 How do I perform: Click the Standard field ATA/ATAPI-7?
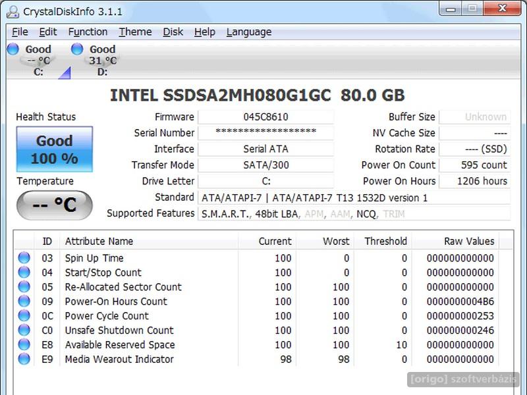click(x=354, y=197)
